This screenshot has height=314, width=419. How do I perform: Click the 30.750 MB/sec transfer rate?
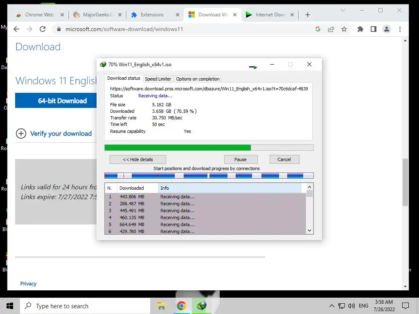[167, 118]
